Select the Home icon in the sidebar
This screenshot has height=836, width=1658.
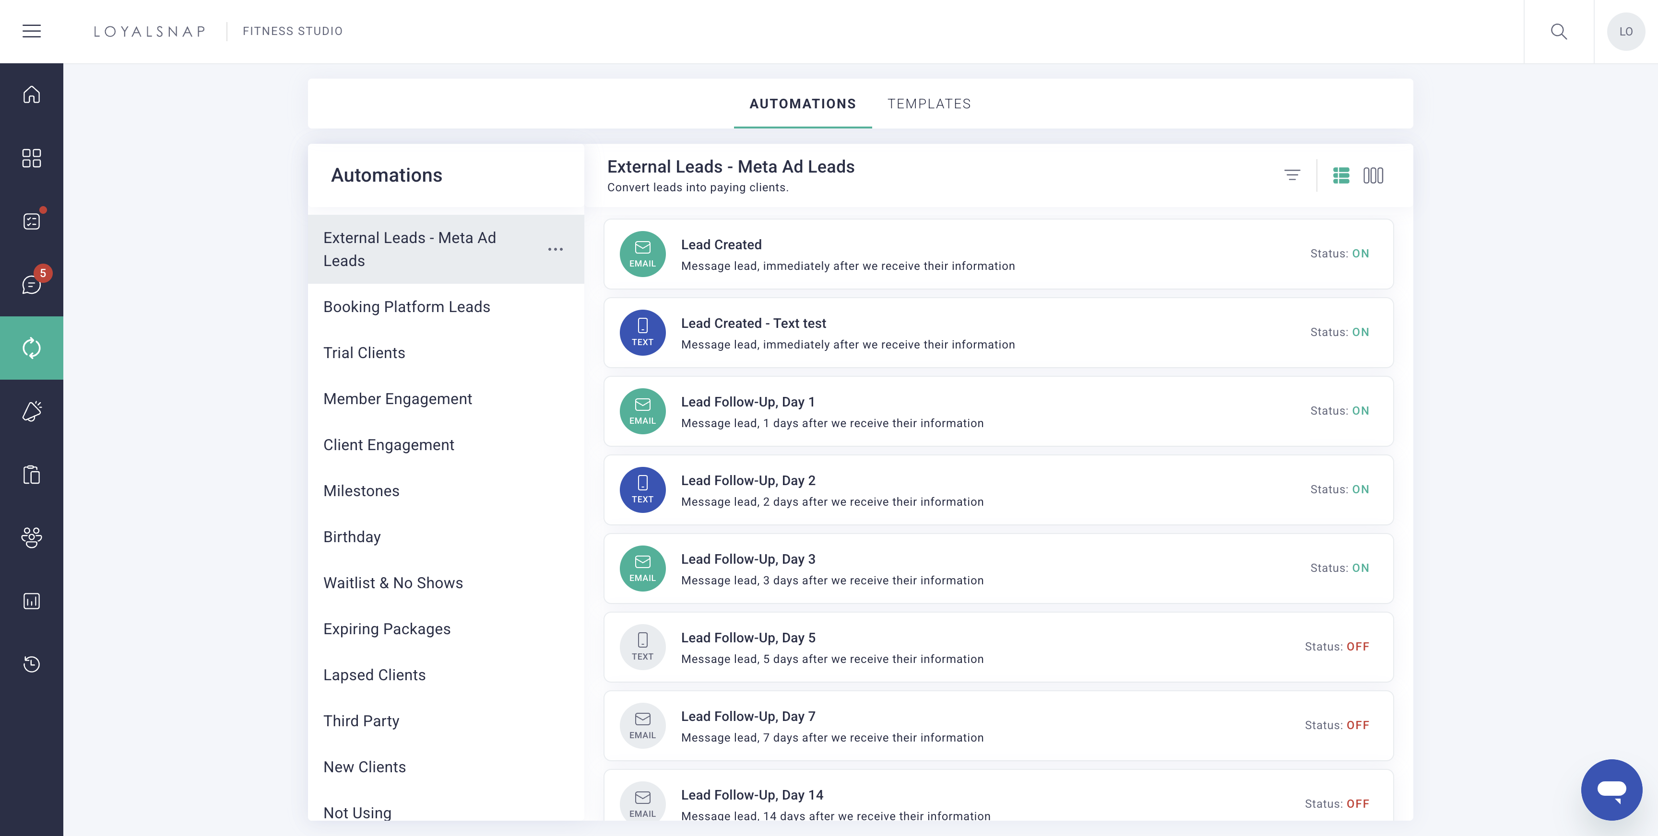point(32,94)
